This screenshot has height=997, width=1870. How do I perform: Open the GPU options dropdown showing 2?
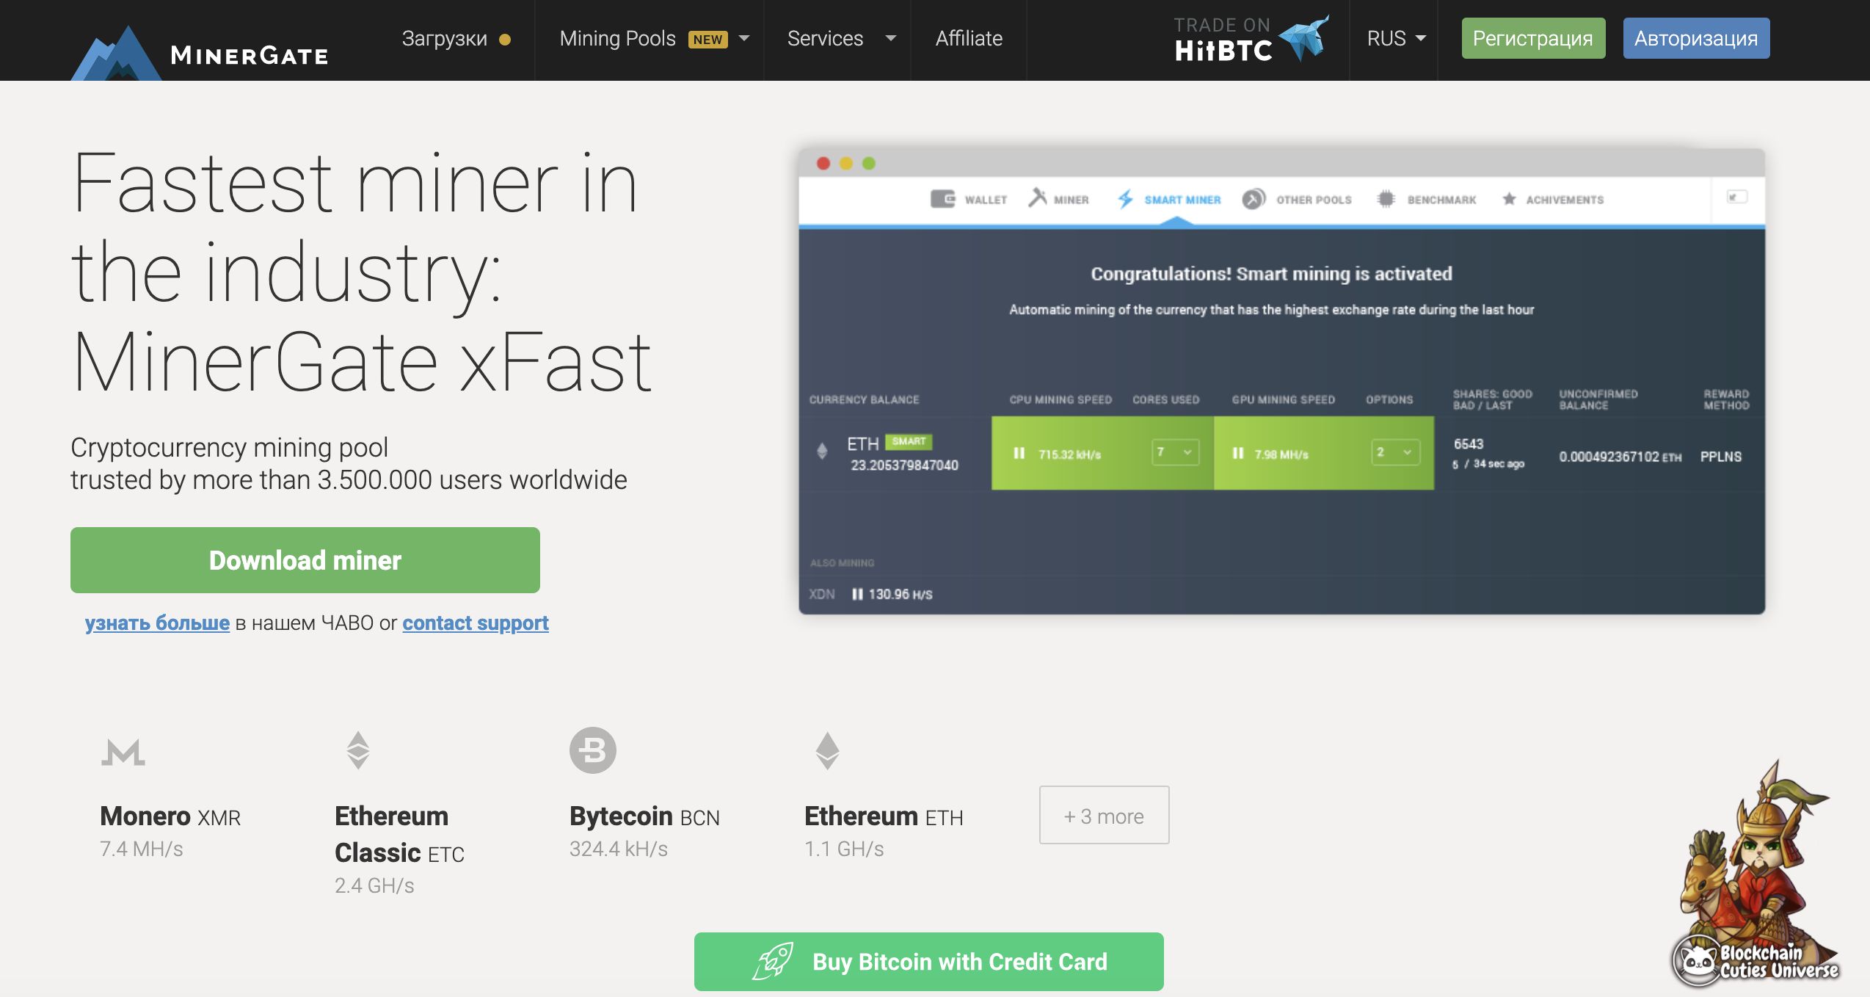pos(1396,452)
